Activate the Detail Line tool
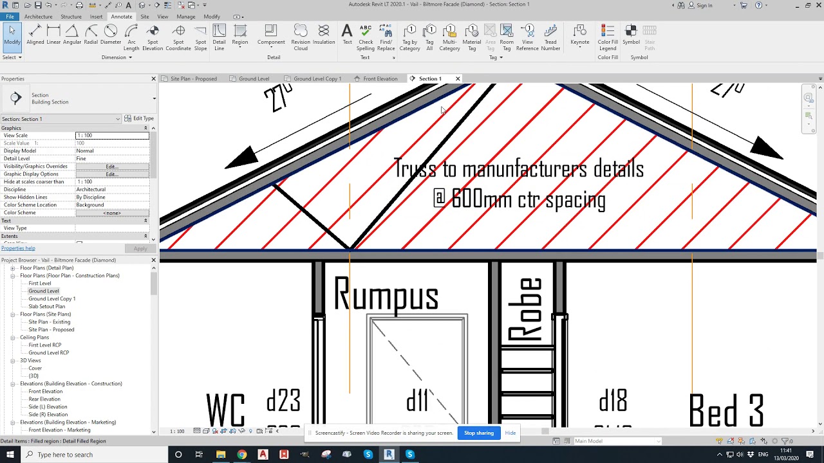The image size is (824, 463). [220, 37]
